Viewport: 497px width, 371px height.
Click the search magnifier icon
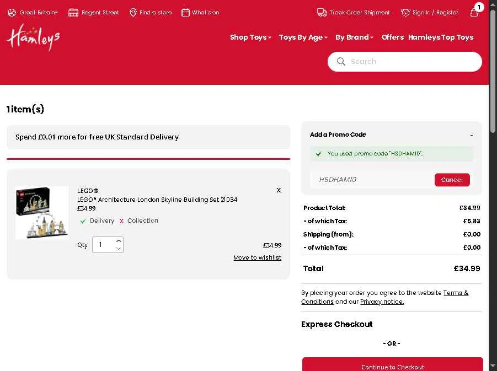(x=341, y=61)
